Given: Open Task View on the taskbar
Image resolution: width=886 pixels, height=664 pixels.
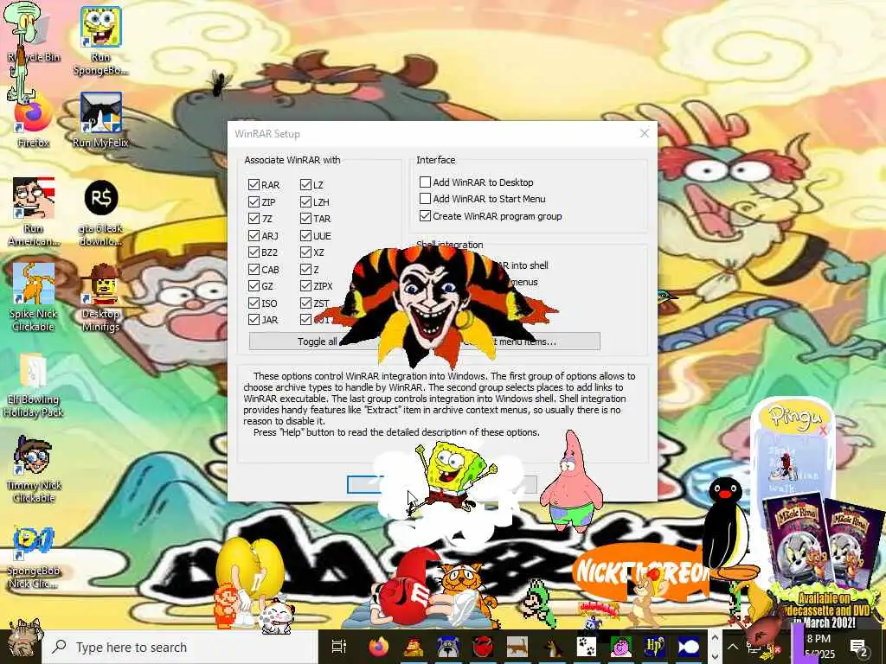Looking at the screenshot, I should click(338, 647).
